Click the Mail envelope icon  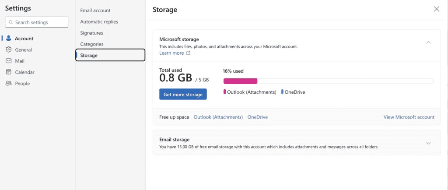click(x=9, y=61)
